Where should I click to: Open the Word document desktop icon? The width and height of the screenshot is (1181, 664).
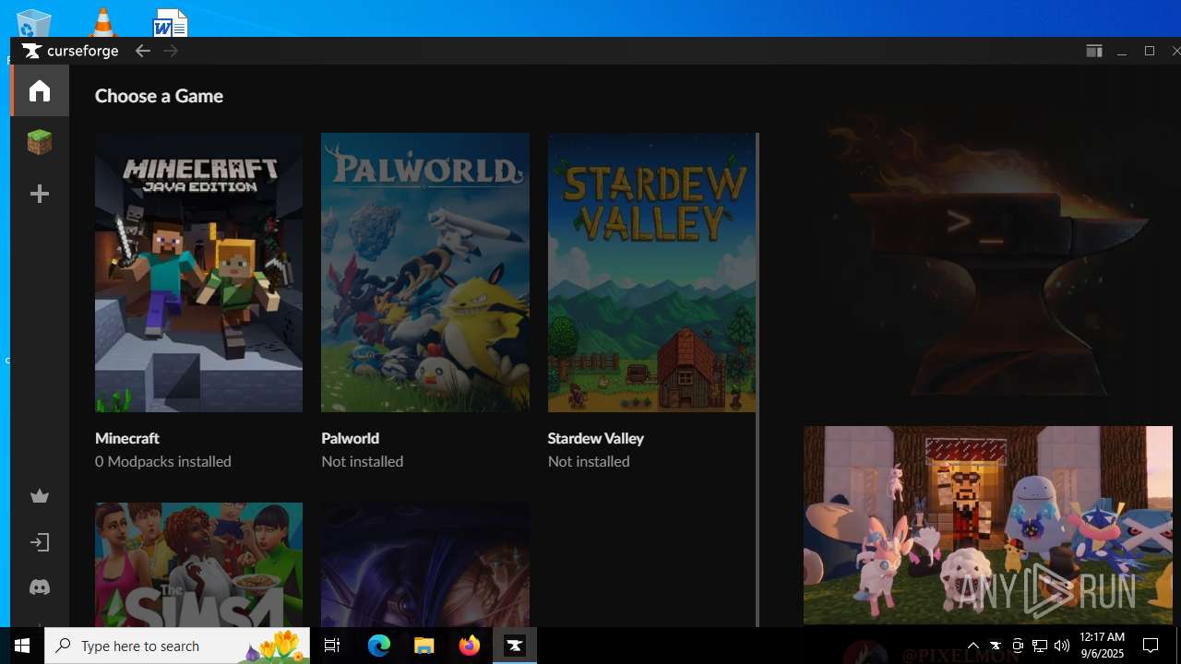pyautogui.click(x=171, y=22)
